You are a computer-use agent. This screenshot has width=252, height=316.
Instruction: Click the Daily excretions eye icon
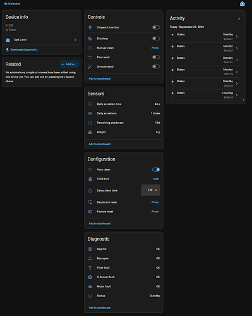(x=90, y=113)
